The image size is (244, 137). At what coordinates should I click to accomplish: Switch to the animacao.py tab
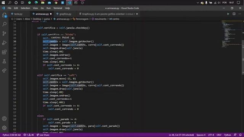pyautogui.click(x=42, y=14)
